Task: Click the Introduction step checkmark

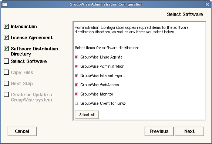Action: [x=6, y=26]
